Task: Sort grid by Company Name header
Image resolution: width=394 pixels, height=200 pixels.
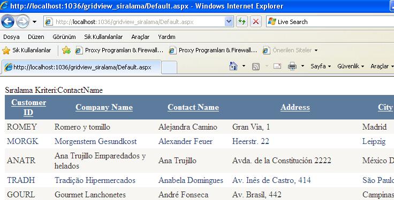Action: pyautogui.click(x=104, y=107)
